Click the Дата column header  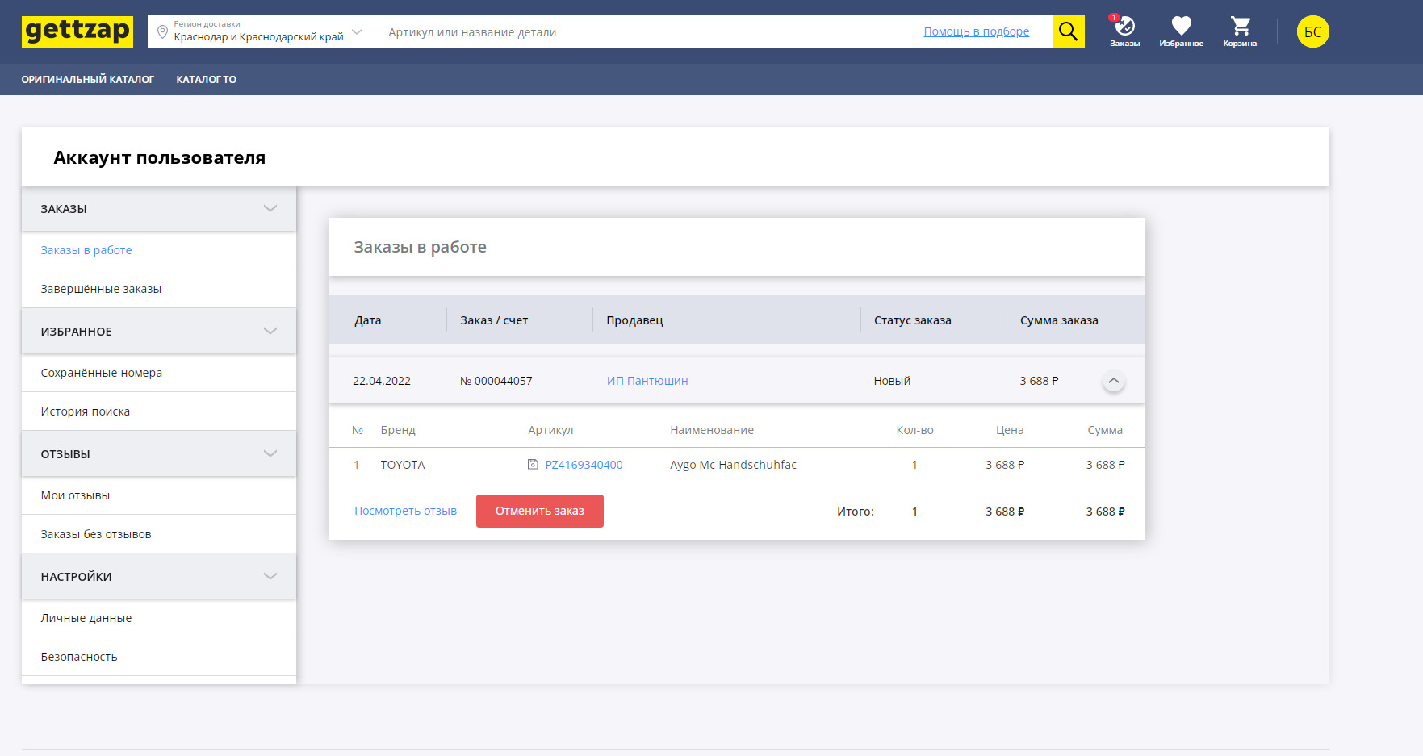coord(367,320)
